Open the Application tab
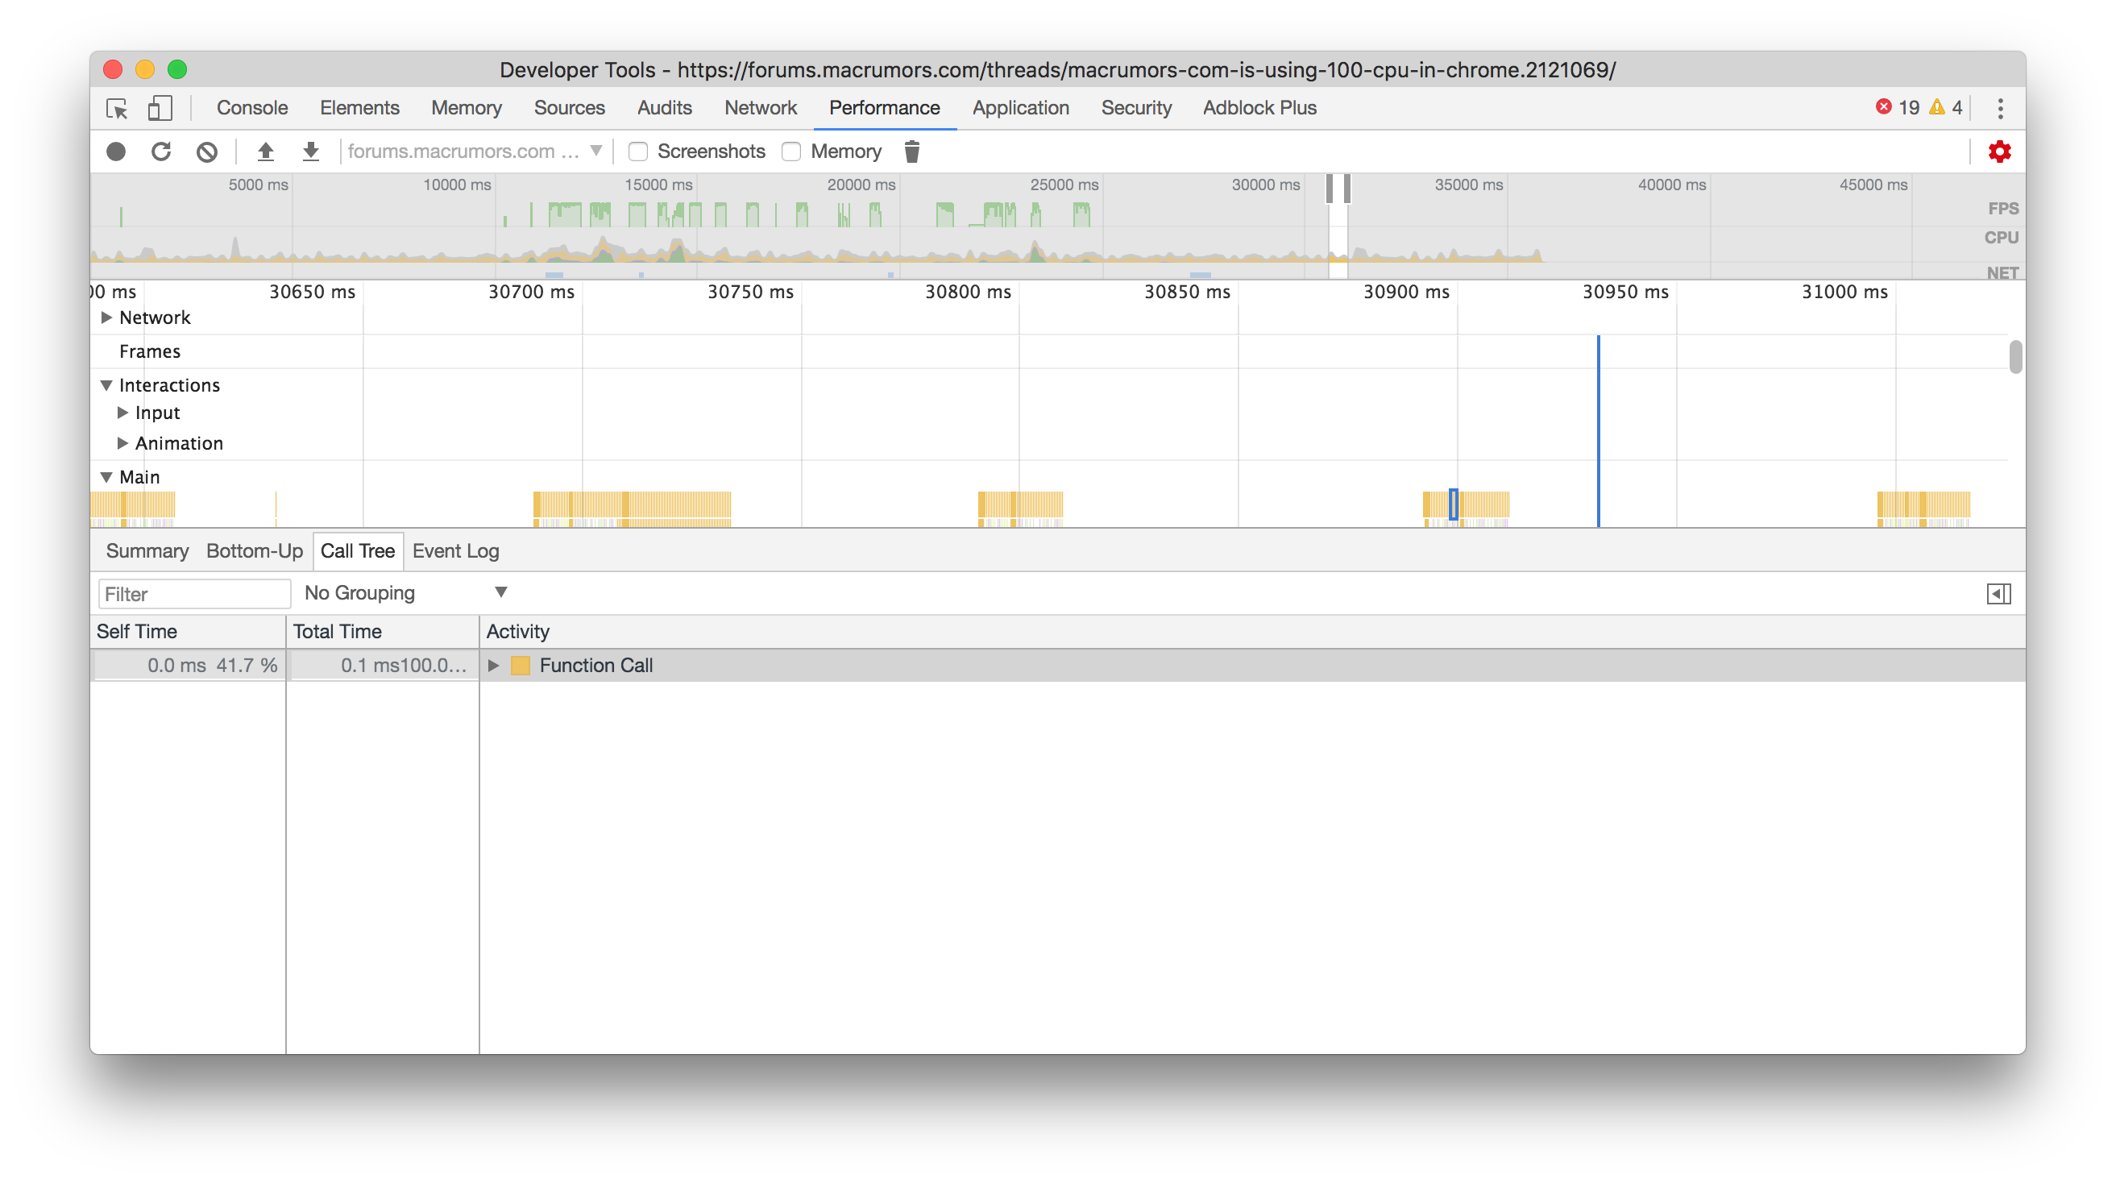The width and height of the screenshot is (2116, 1183). coord(1020,108)
